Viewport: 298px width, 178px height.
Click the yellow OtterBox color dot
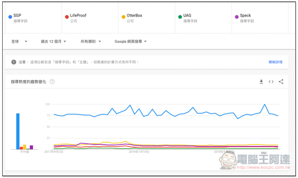pos(124,17)
